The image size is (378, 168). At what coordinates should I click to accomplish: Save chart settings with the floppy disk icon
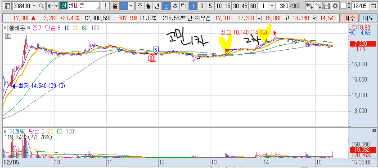[326, 6]
